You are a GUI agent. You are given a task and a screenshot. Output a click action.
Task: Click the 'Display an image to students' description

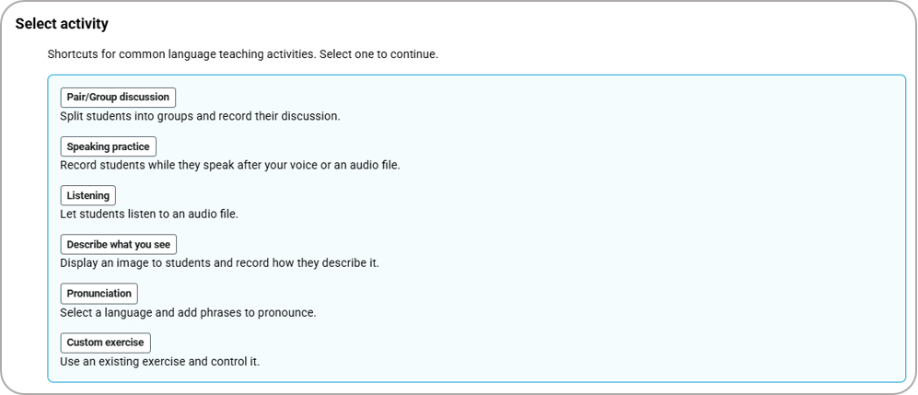pos(219,263)
